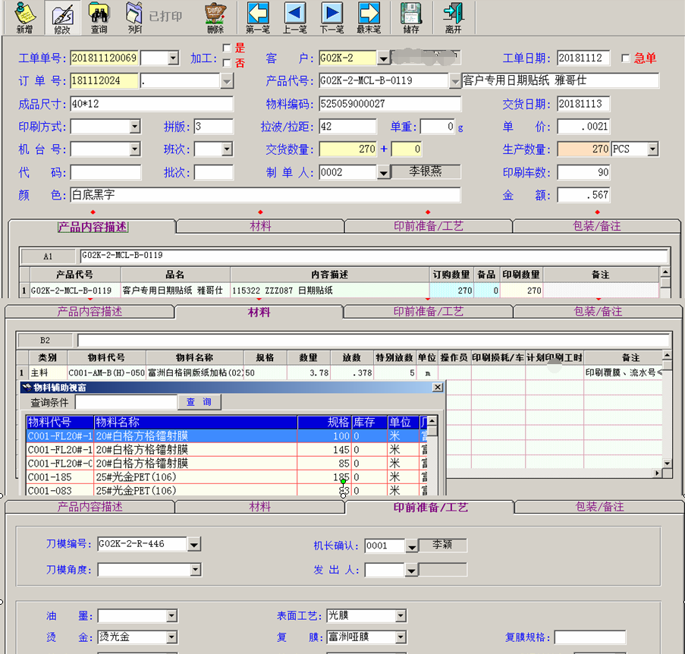Click the 物料编码 field 525059000027

[390, 104]
